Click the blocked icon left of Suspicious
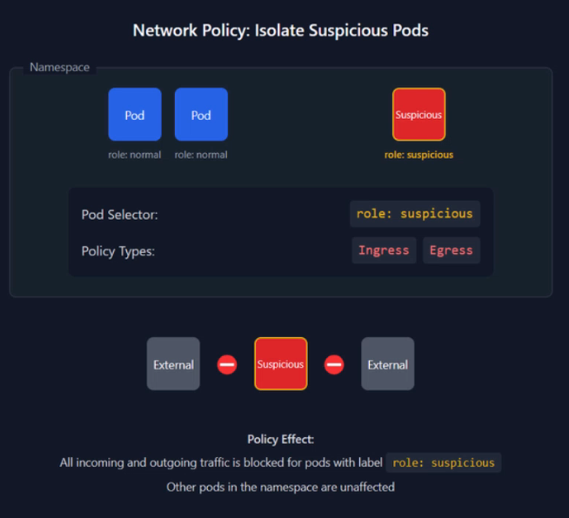Image resolution: width=569 pixels, height=518 pixels. (227, 365)
